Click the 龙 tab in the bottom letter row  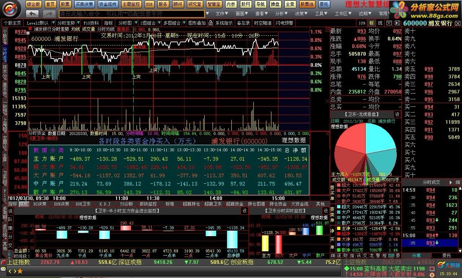pyautogui.click(x=371, y=255)
